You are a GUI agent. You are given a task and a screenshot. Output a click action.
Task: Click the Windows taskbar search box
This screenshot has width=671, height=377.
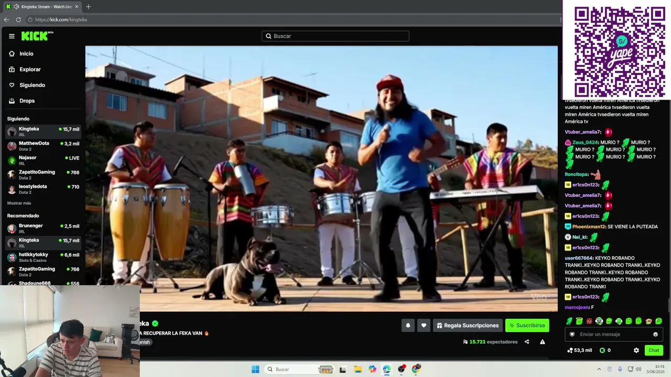pyautogui.click(x=299, y=369)
